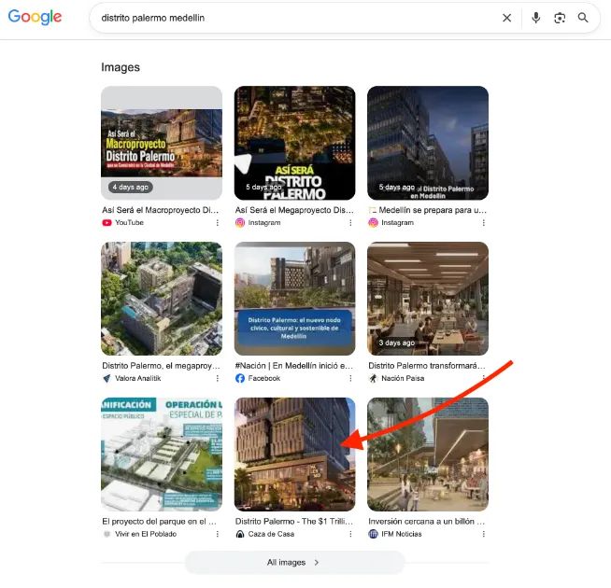
Task: Click the 'Caza de Casa' source label
Action: tap(271, 534)
